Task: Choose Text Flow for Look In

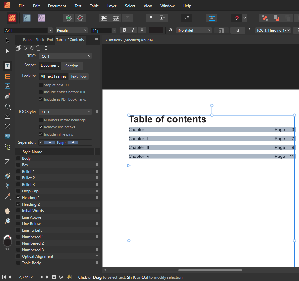Action: (79, 76)
